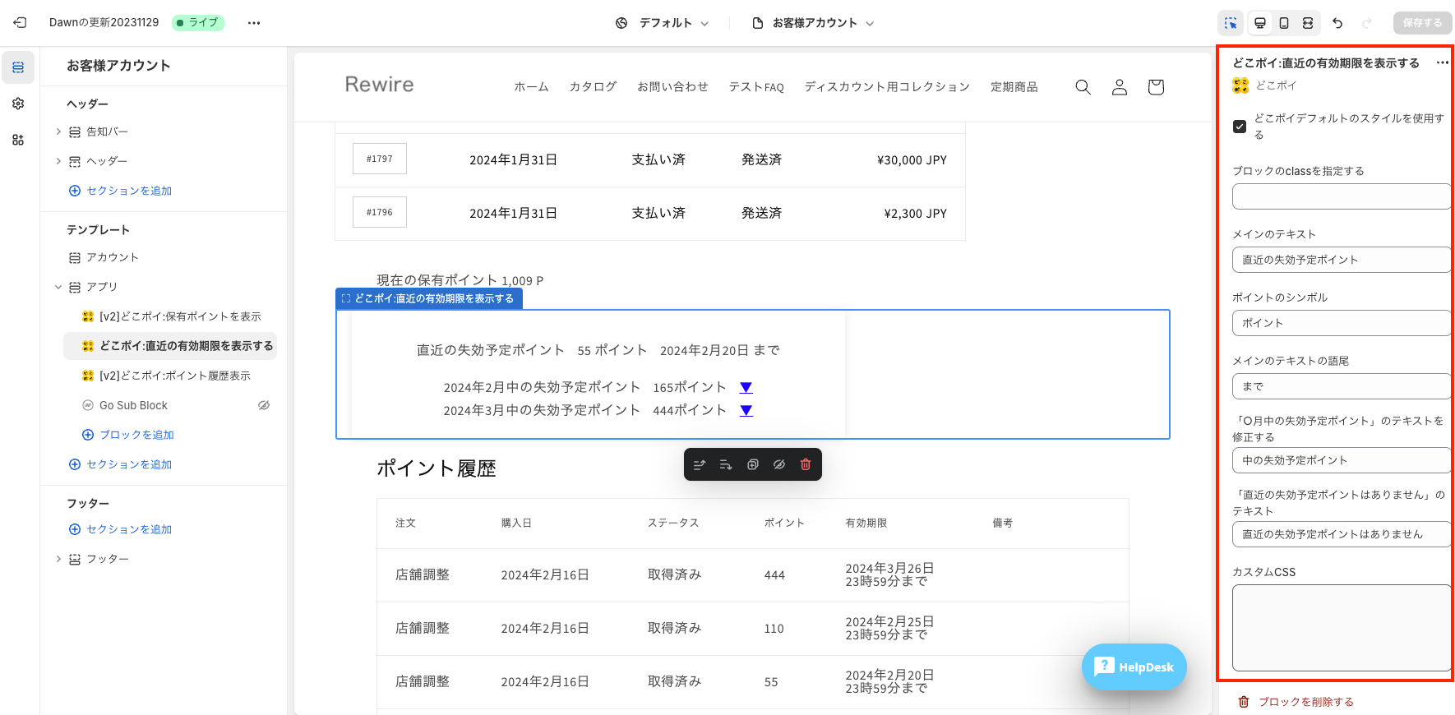The image size is (1455, 715).
Task: Click お問い合わせ in store navigation
Action: point(672,87)
